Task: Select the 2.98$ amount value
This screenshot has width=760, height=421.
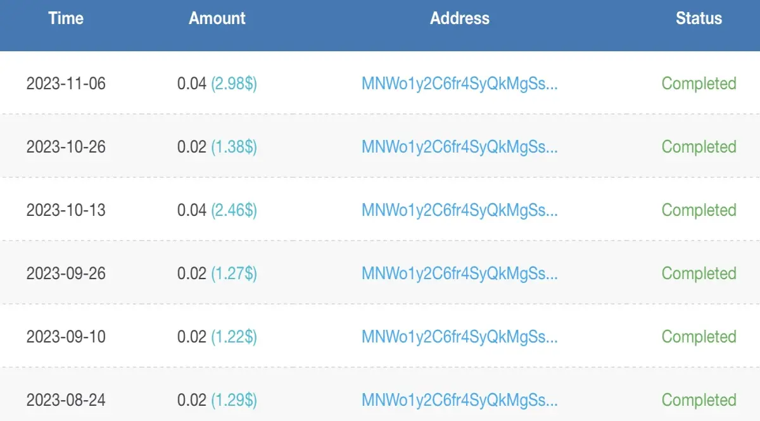Action: [x=234, y=84]
